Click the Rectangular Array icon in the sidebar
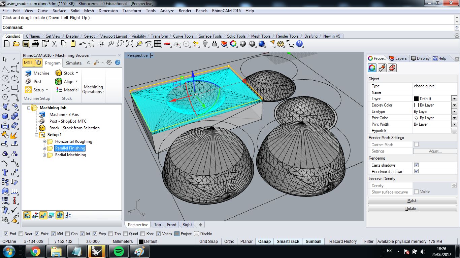 [5, 201]
